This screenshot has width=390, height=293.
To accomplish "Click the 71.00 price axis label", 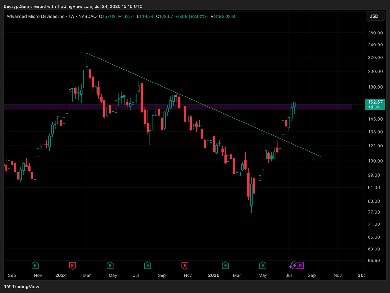I will point(374,224).
